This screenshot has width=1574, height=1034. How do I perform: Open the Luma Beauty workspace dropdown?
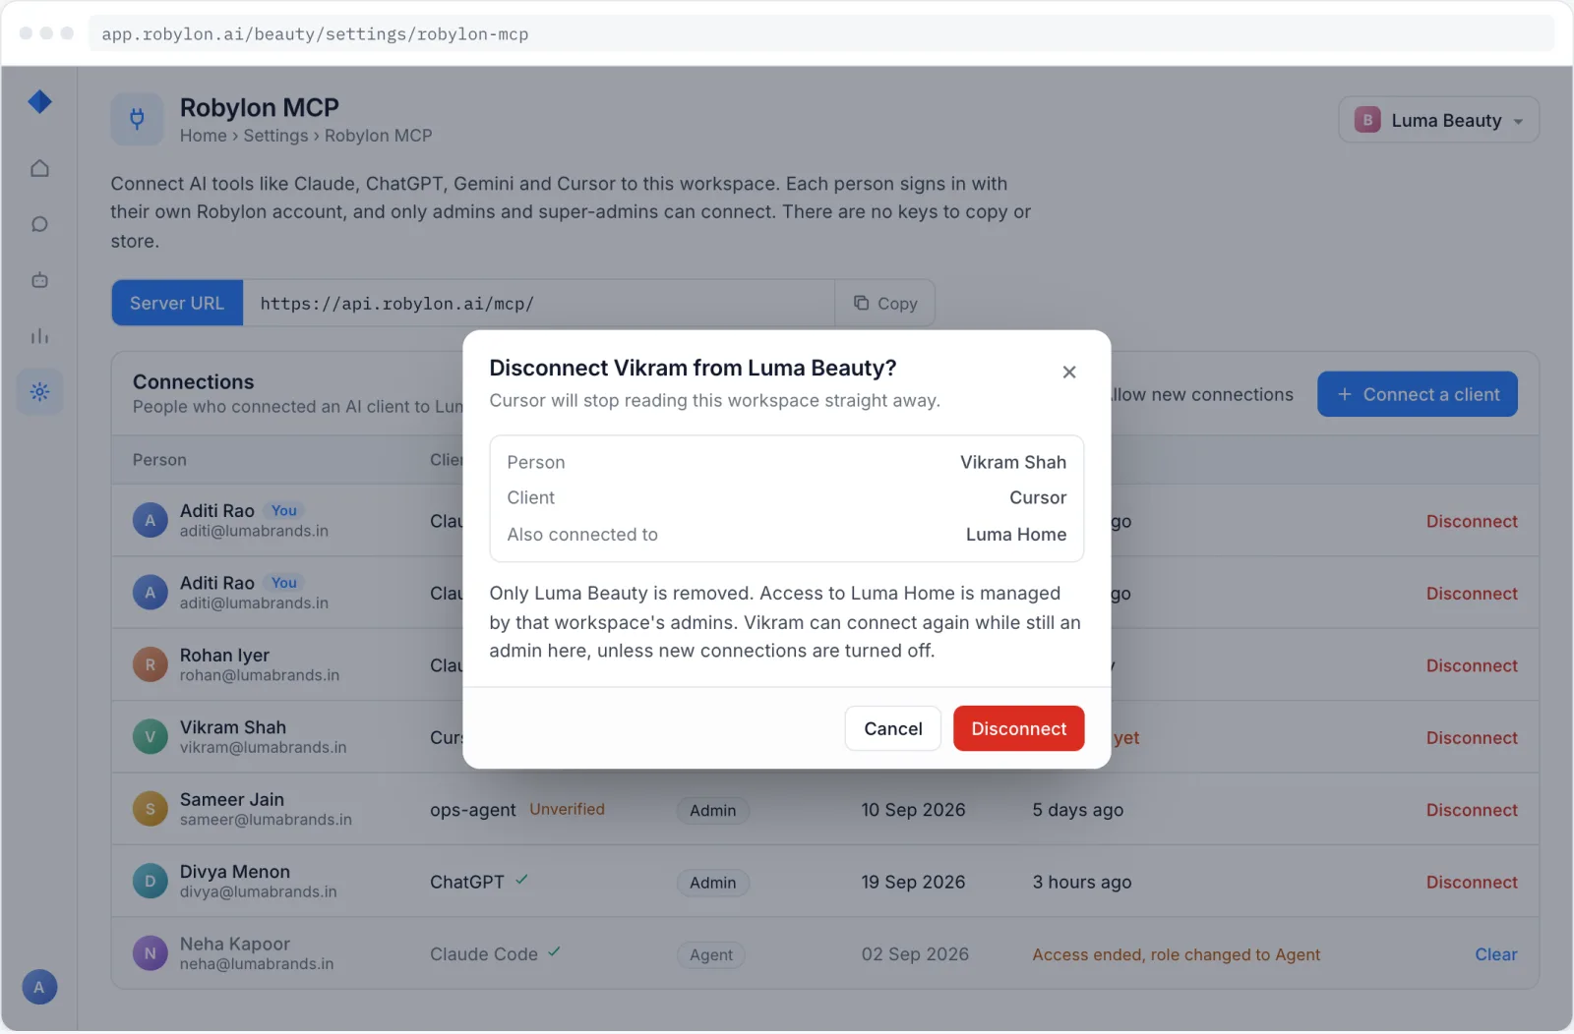(1438, 120)
